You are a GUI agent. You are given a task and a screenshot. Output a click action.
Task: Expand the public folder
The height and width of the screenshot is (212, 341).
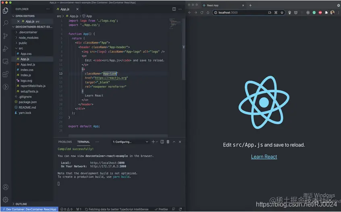point(23,43)
